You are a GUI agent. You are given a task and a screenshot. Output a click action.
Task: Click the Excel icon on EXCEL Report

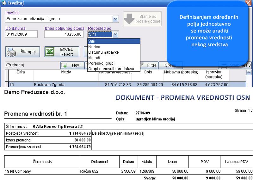click(x=49, y=51)
